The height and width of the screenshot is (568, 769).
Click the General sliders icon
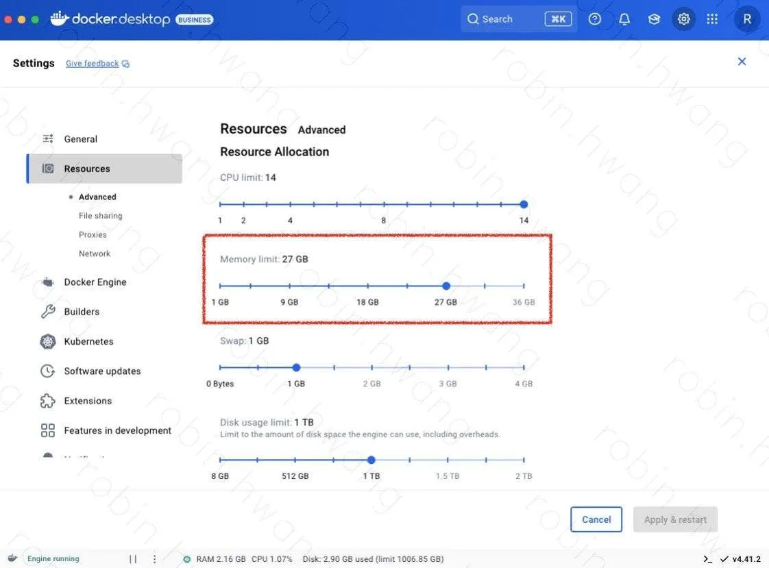click(x=47, y=138)
